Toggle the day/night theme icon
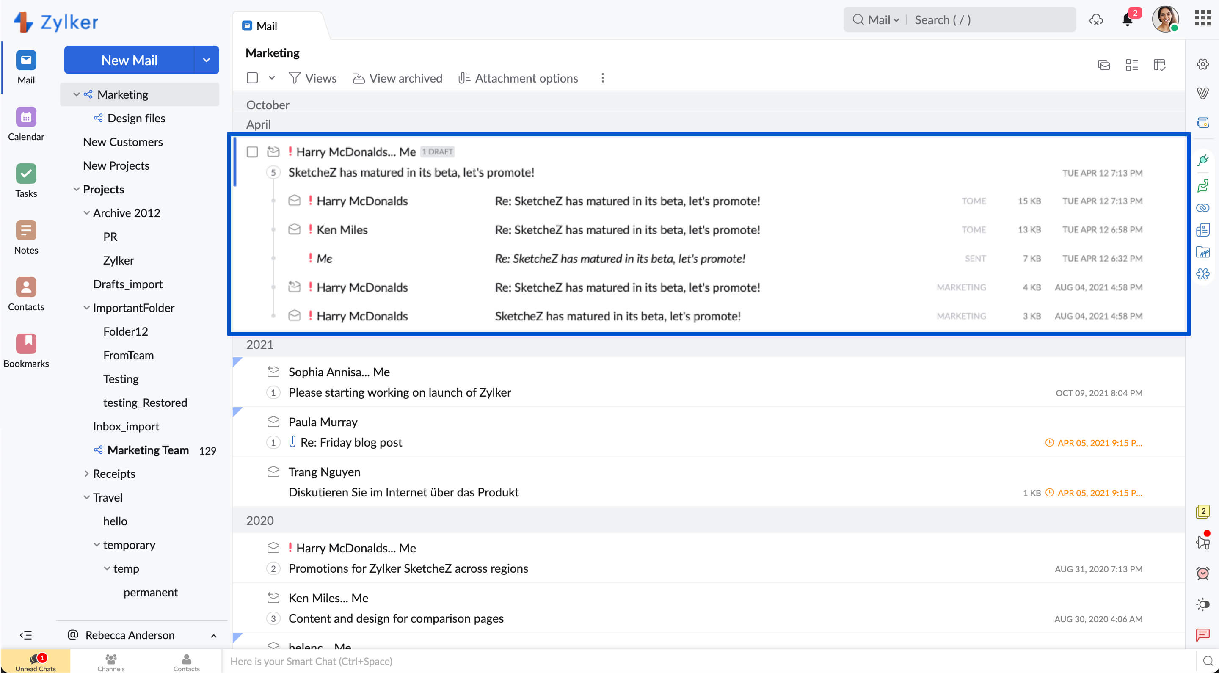The height and width of the screenshot is (673, 1219). coord(1202,604)
